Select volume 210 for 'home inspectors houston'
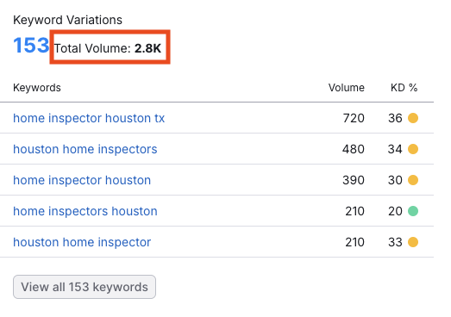 point(355,211)
